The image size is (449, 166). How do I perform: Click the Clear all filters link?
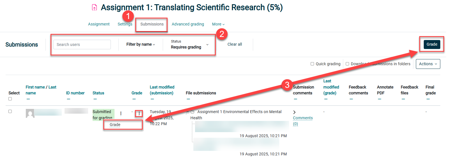[x=235, y=44]
